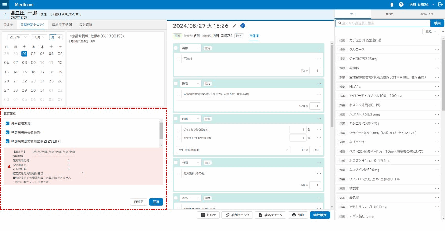Screen dimensions: 445x231
Task: Open help via the question mark icon
Action: click(401, 4)
